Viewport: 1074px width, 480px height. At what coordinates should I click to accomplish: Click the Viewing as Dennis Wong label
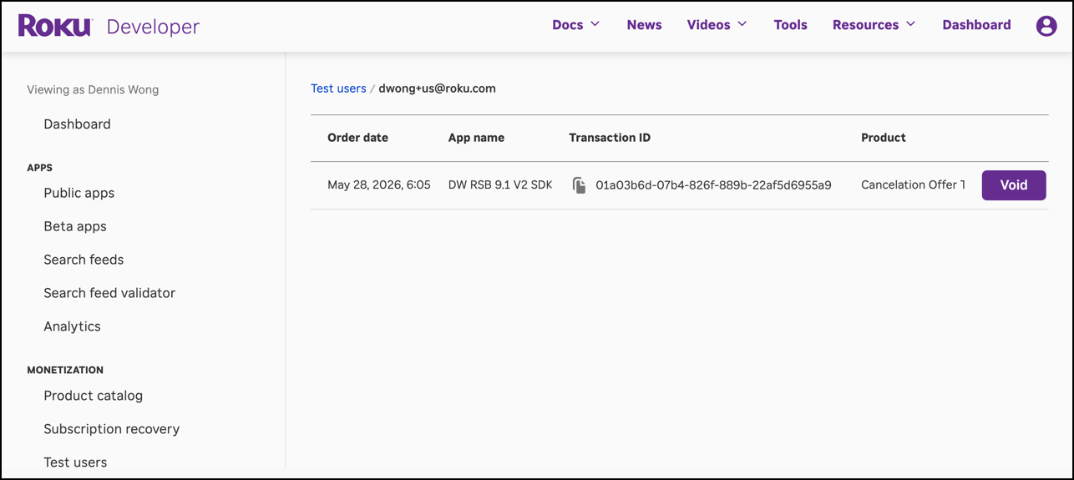pyautogui.click(x=93, y=90)
